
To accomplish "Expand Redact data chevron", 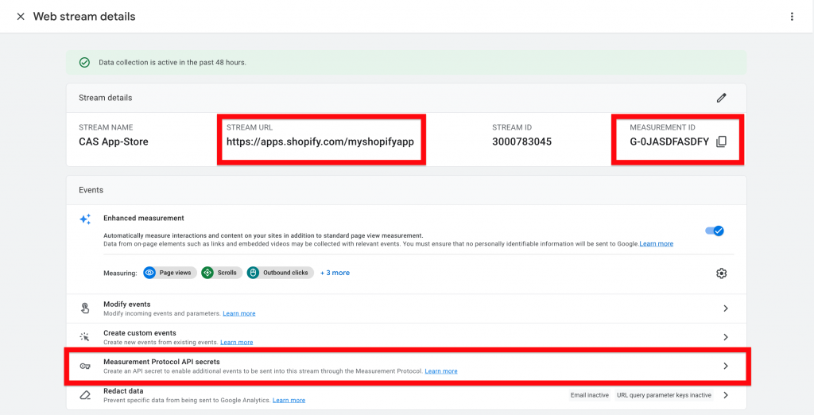I will point(726,395).
